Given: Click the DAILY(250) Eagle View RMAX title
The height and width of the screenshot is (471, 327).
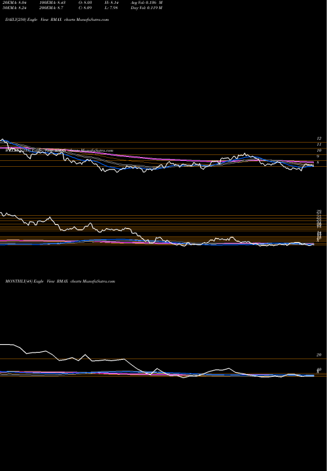Looking at the screenshot, I should pos(57,20).
